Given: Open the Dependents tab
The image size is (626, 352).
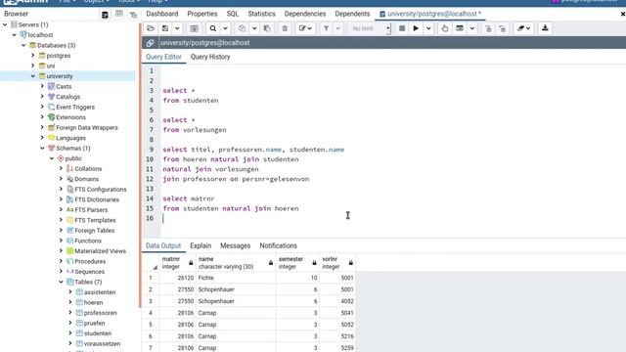Looking at the screenshot, I should [x=352, y=14].
